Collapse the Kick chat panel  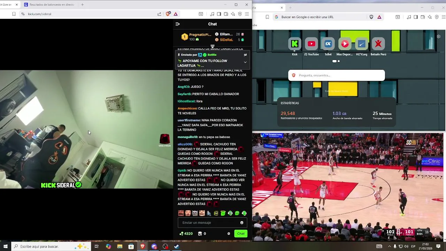[x=177, y=24]
